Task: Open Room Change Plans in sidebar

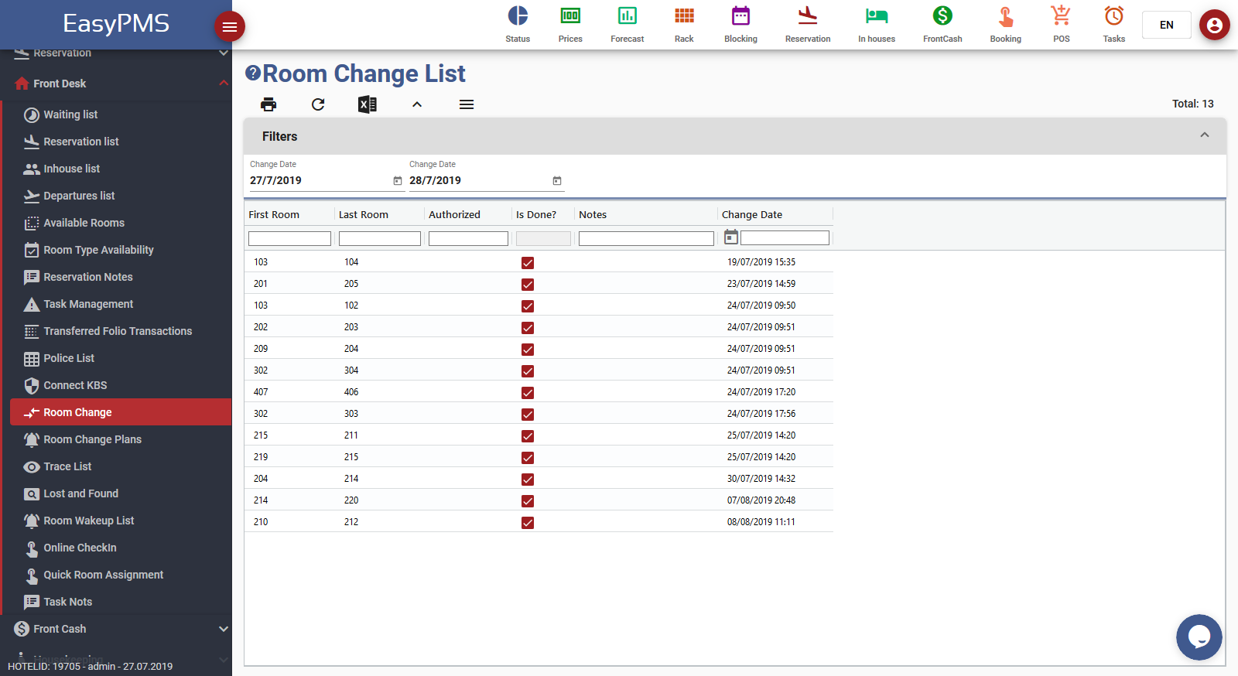Action: 92,439
